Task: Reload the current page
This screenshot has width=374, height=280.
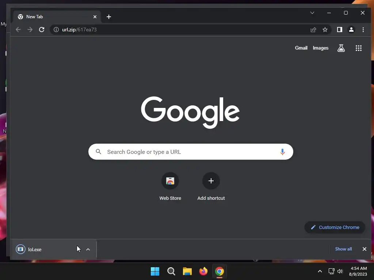Action: 42,30
